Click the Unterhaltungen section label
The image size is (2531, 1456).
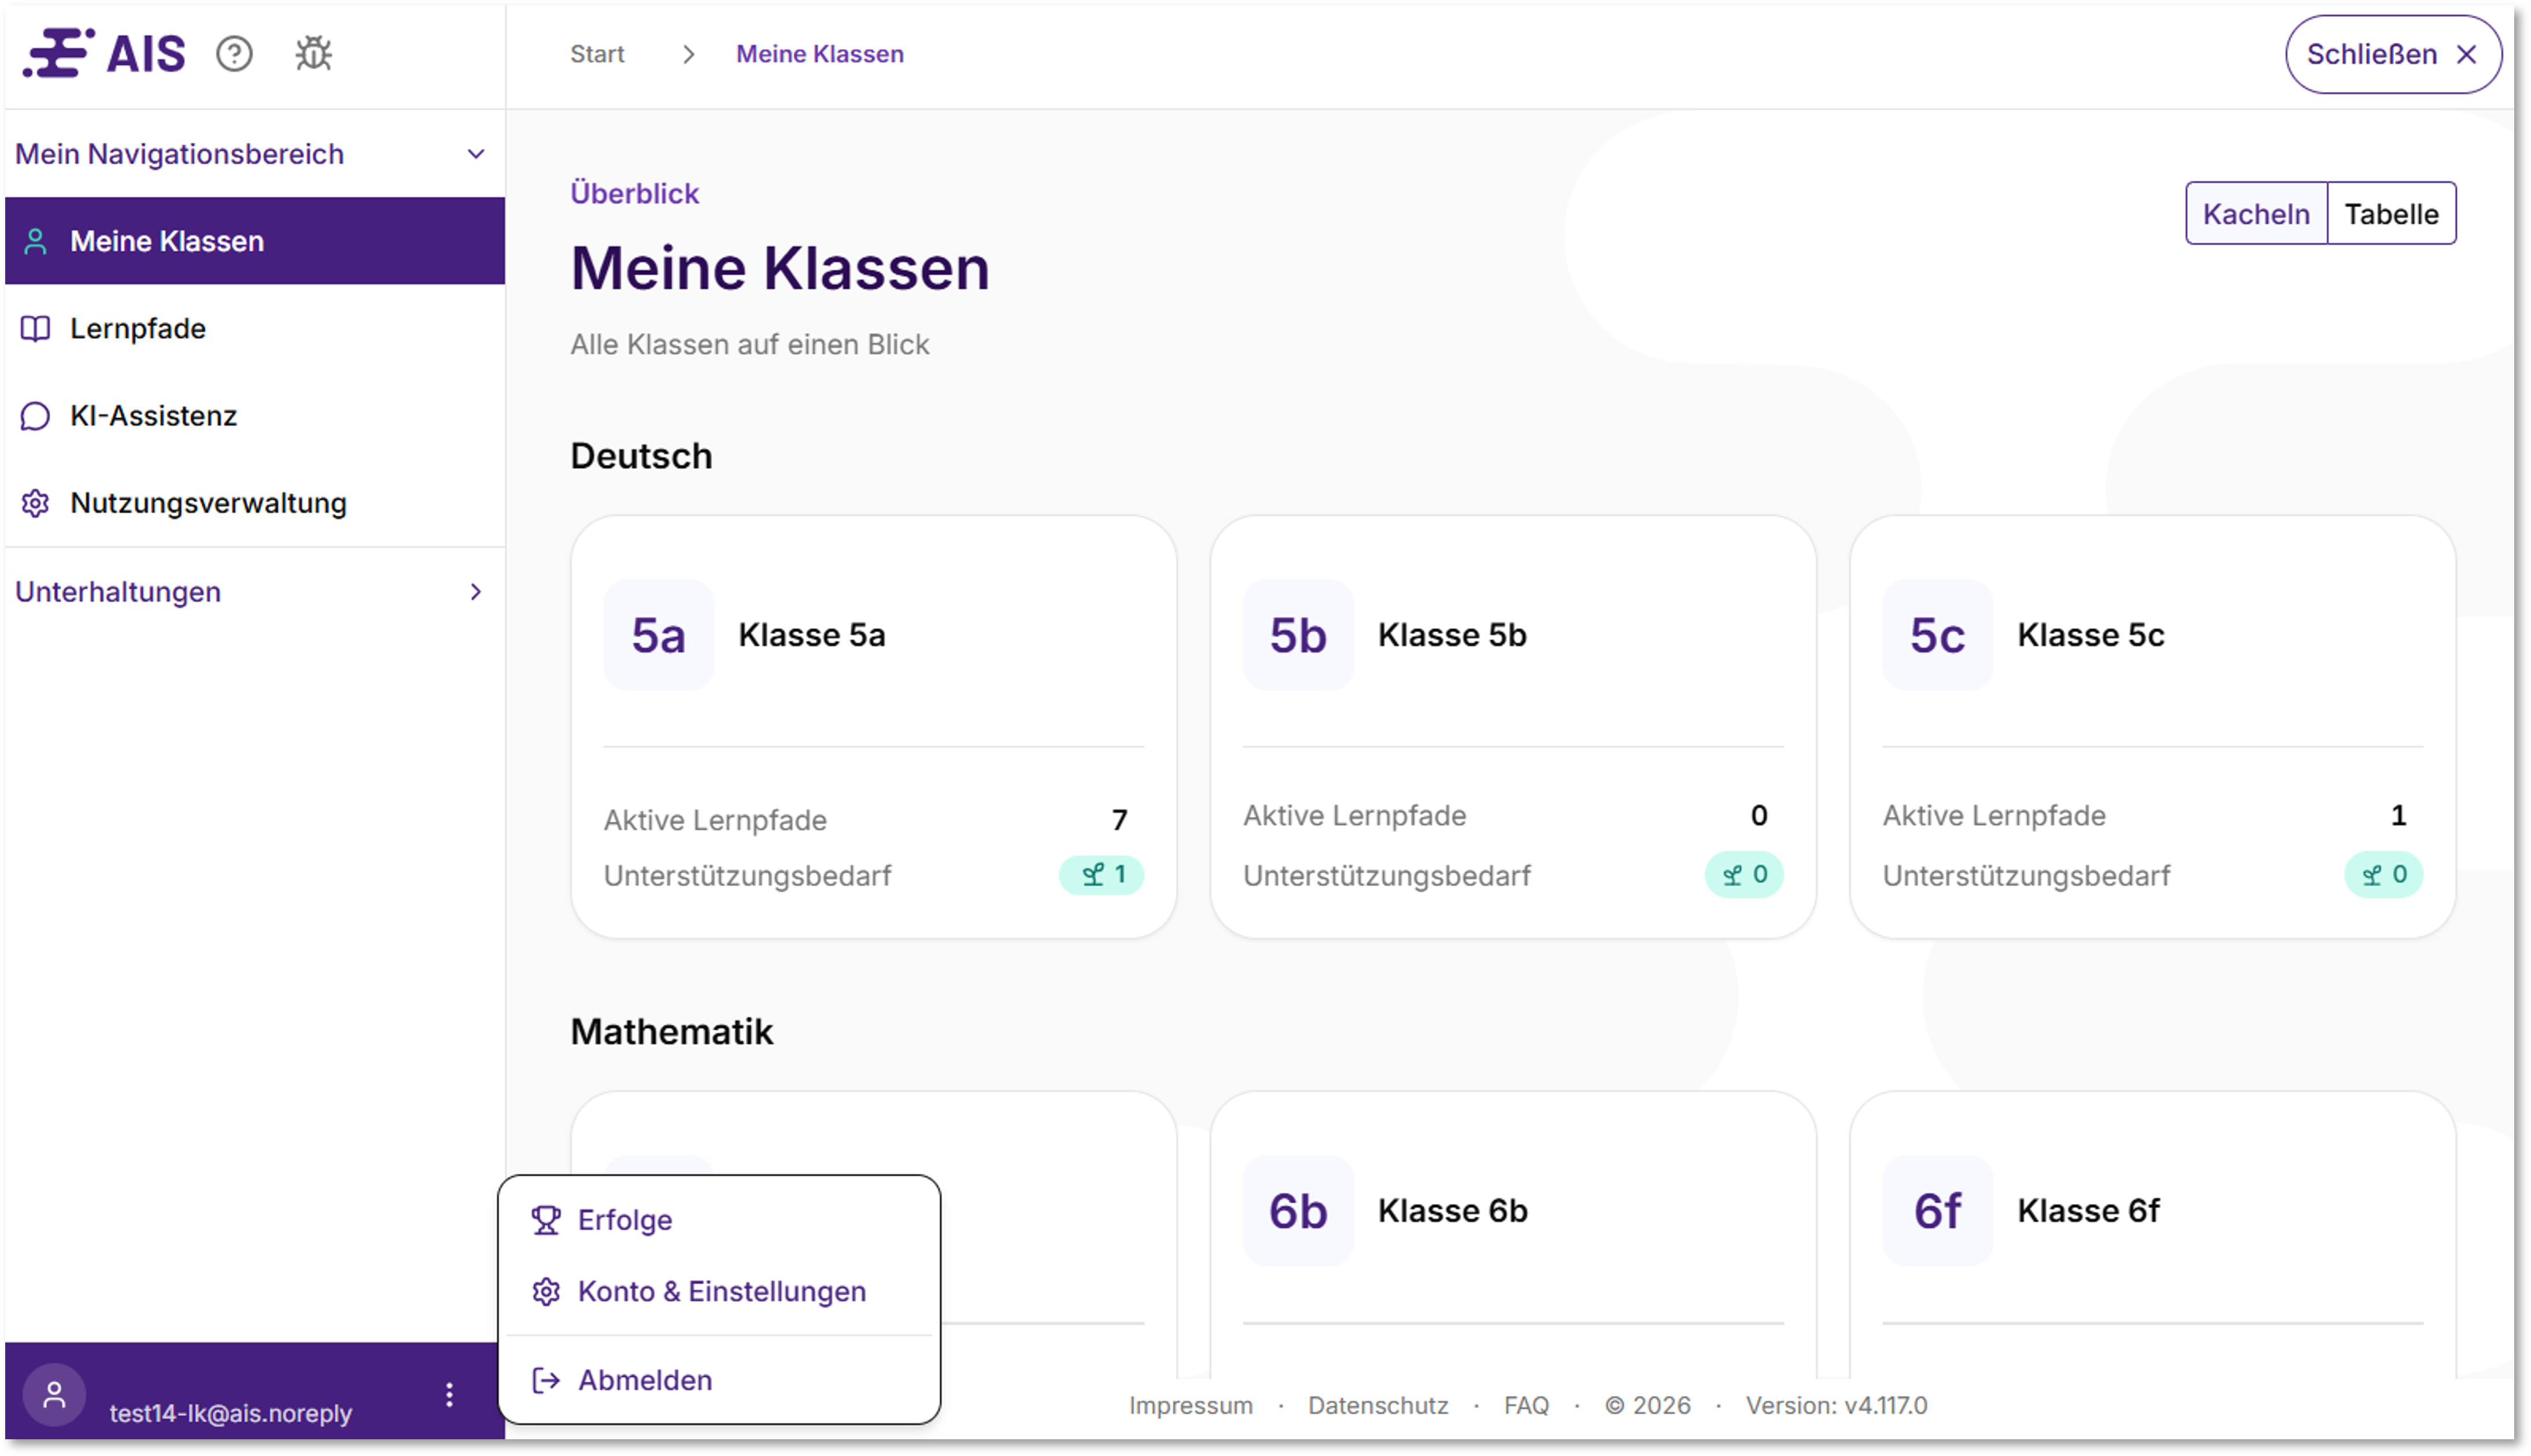click(x=118, y=591)
